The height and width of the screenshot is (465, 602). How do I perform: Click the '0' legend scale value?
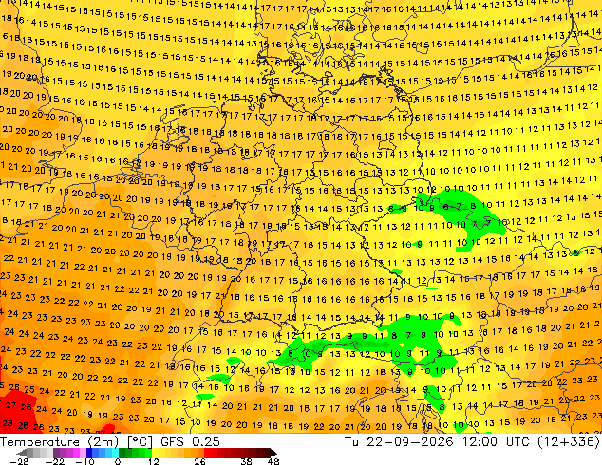click(x=118, y=461)
